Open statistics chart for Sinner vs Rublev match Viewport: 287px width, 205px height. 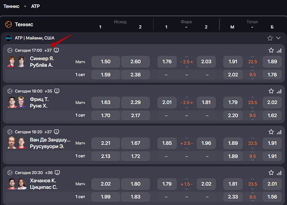279,51
